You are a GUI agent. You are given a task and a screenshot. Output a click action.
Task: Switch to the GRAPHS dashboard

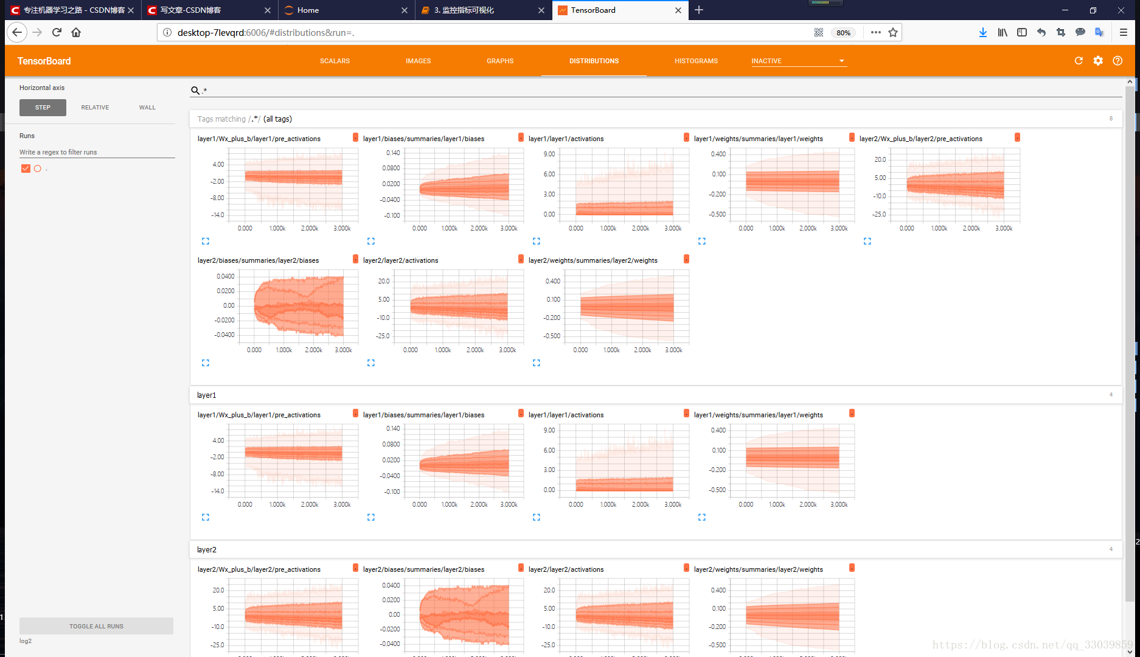pos(500,61)
